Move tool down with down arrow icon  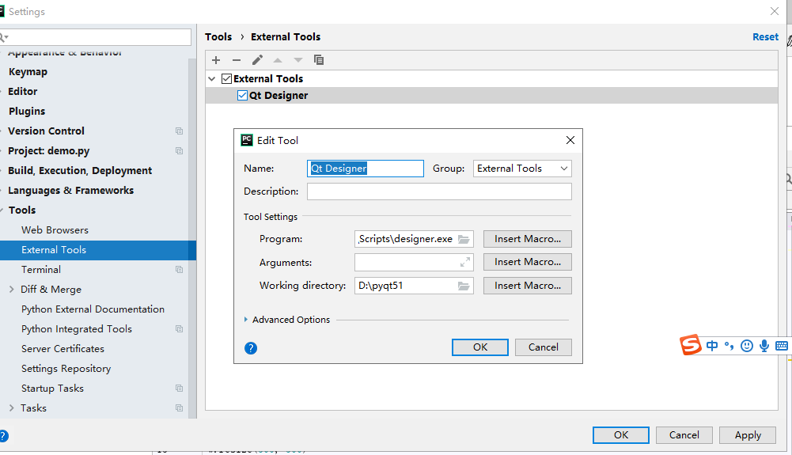coord(298,60)
